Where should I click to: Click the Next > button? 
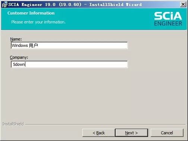coord(132,133)
